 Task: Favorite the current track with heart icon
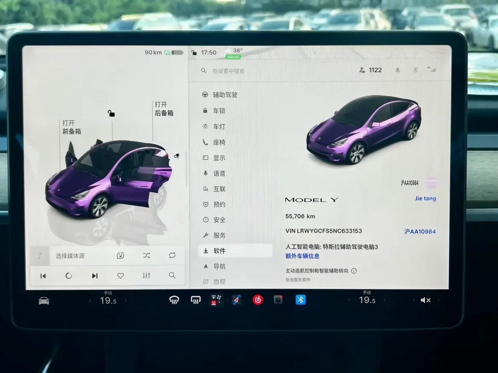click(x=120, y=276)
